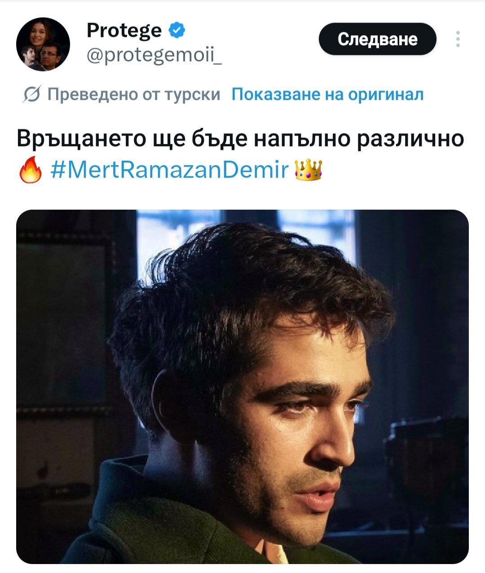Open the three-dot more options menu
Screen dimensions: 485x573
(458, 39)
